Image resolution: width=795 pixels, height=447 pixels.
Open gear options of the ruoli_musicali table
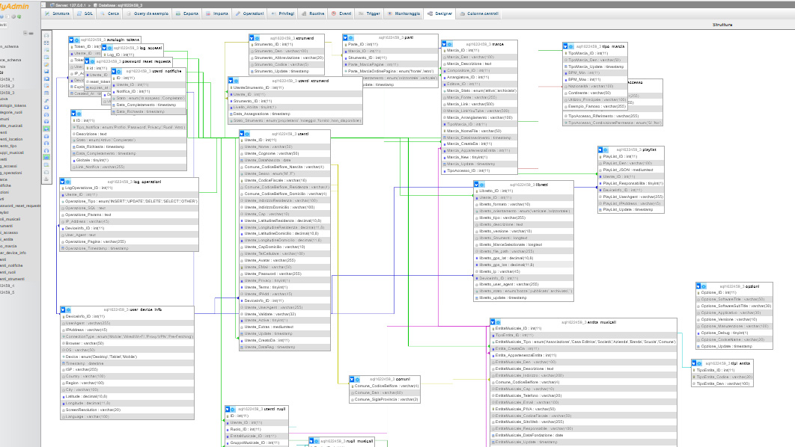[317, 442]
